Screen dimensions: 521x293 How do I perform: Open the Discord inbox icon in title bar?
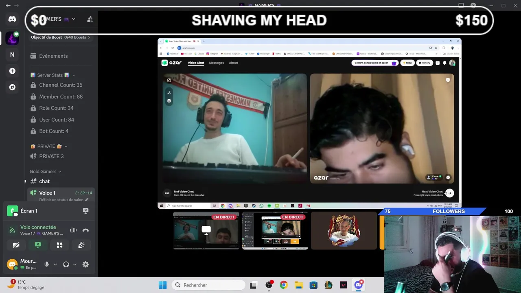[461, 5]
